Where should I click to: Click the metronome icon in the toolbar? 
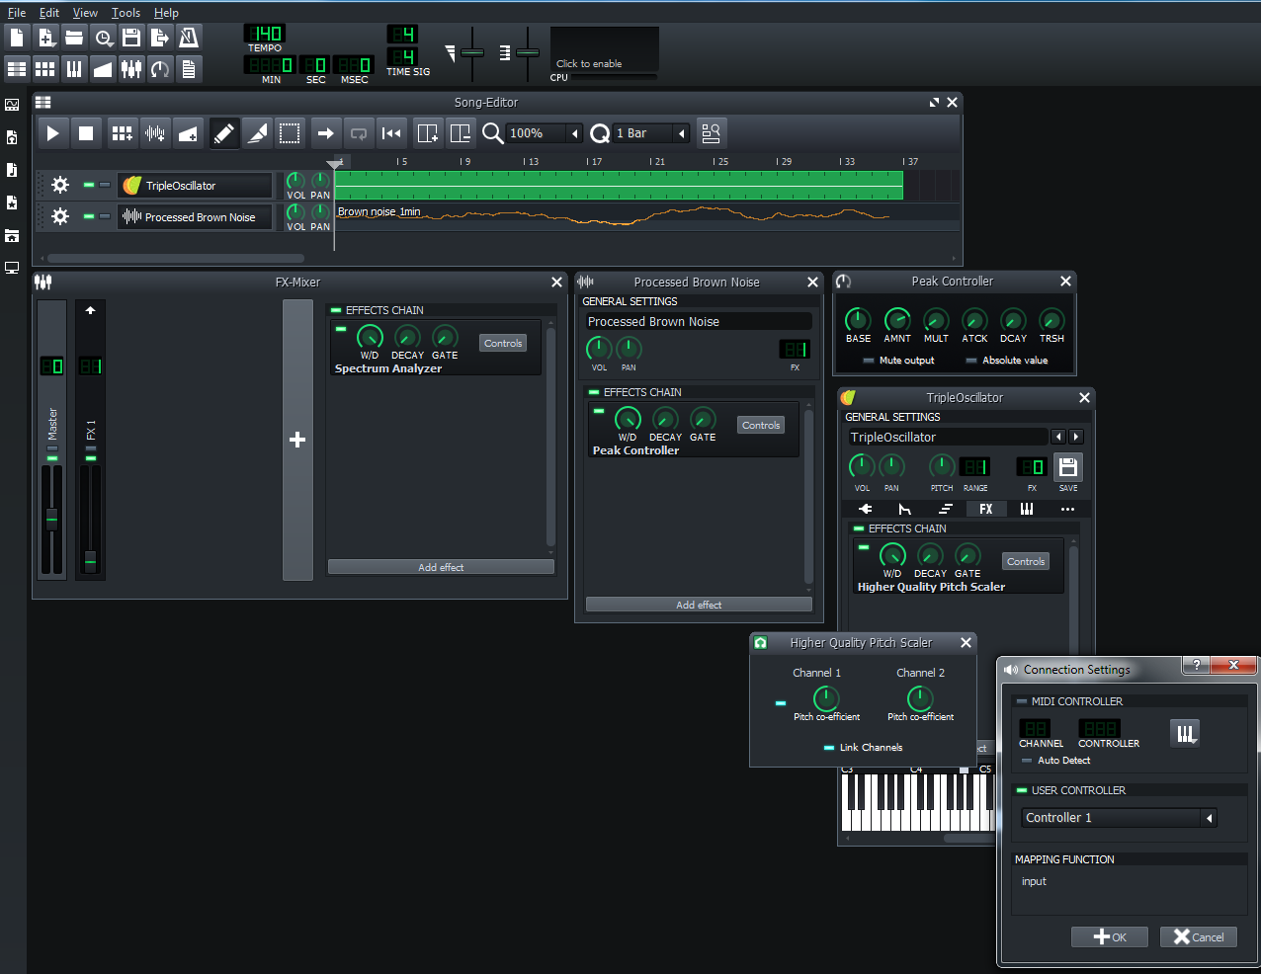point(189,38)
